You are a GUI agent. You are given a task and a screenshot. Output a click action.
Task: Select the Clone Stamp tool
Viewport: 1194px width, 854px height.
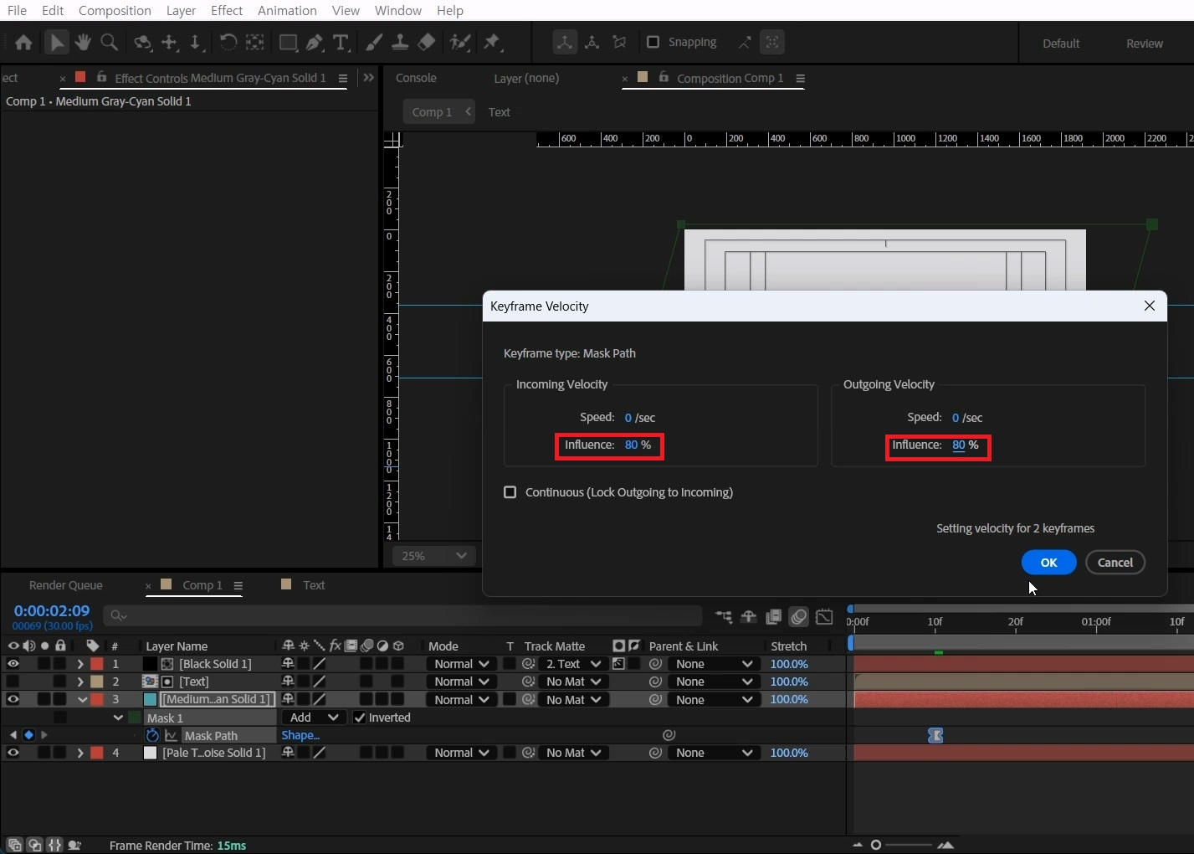coord(400,42)
